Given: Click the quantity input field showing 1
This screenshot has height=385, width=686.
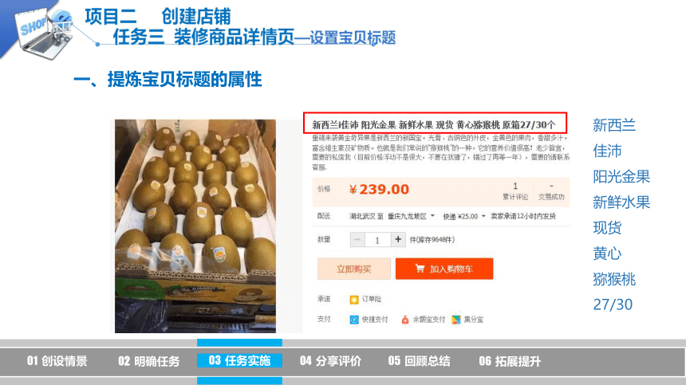Looking at the screenshot, I should coord(377,240).
